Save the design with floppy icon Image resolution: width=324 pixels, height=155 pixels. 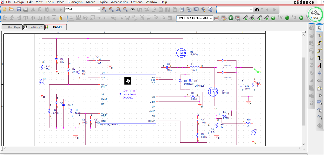(x=19, y=9)
